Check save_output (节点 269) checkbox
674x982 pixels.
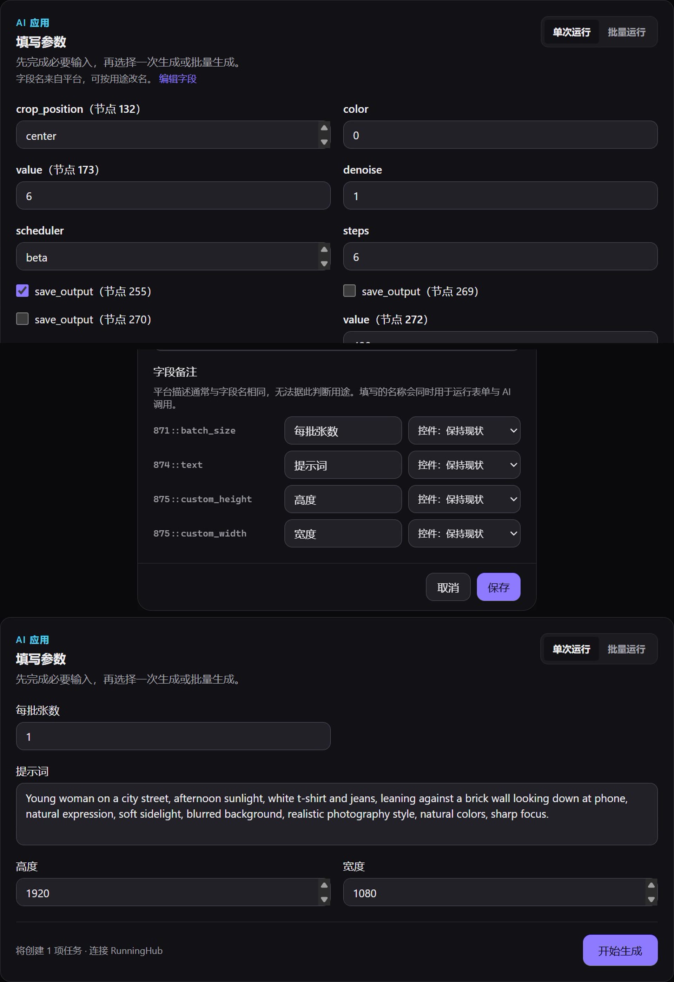(x=350, y=291)
